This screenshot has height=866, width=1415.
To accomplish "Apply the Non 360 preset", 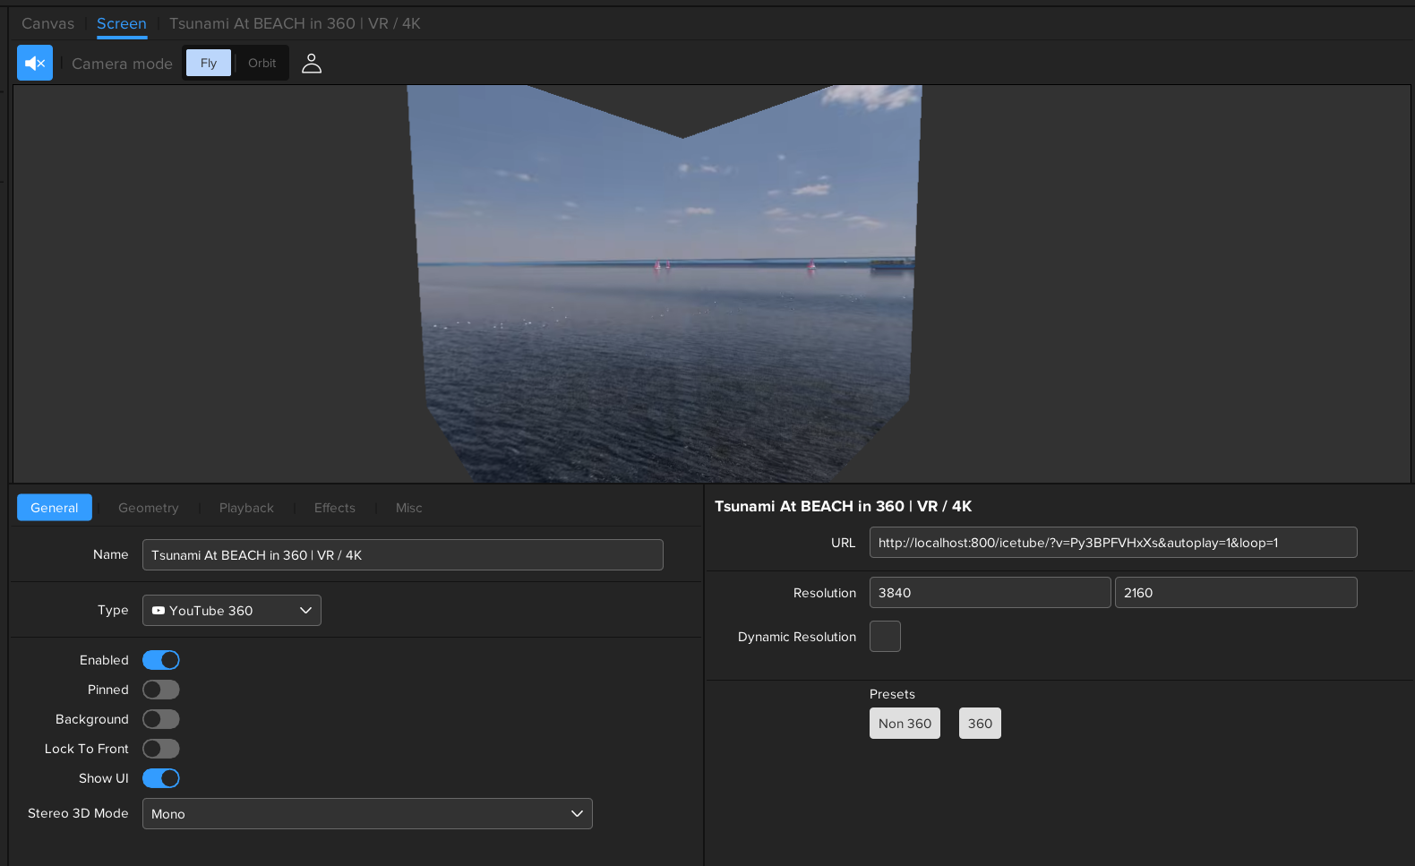I will coord(905,724).
